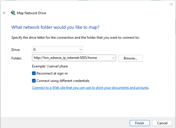Click the "Folder:" field label
This screenshot has height=128, width=176.
pos(17,58)
